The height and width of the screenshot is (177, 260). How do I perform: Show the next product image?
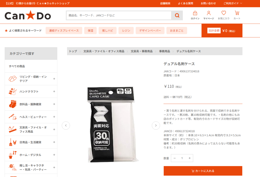(156, 125)
